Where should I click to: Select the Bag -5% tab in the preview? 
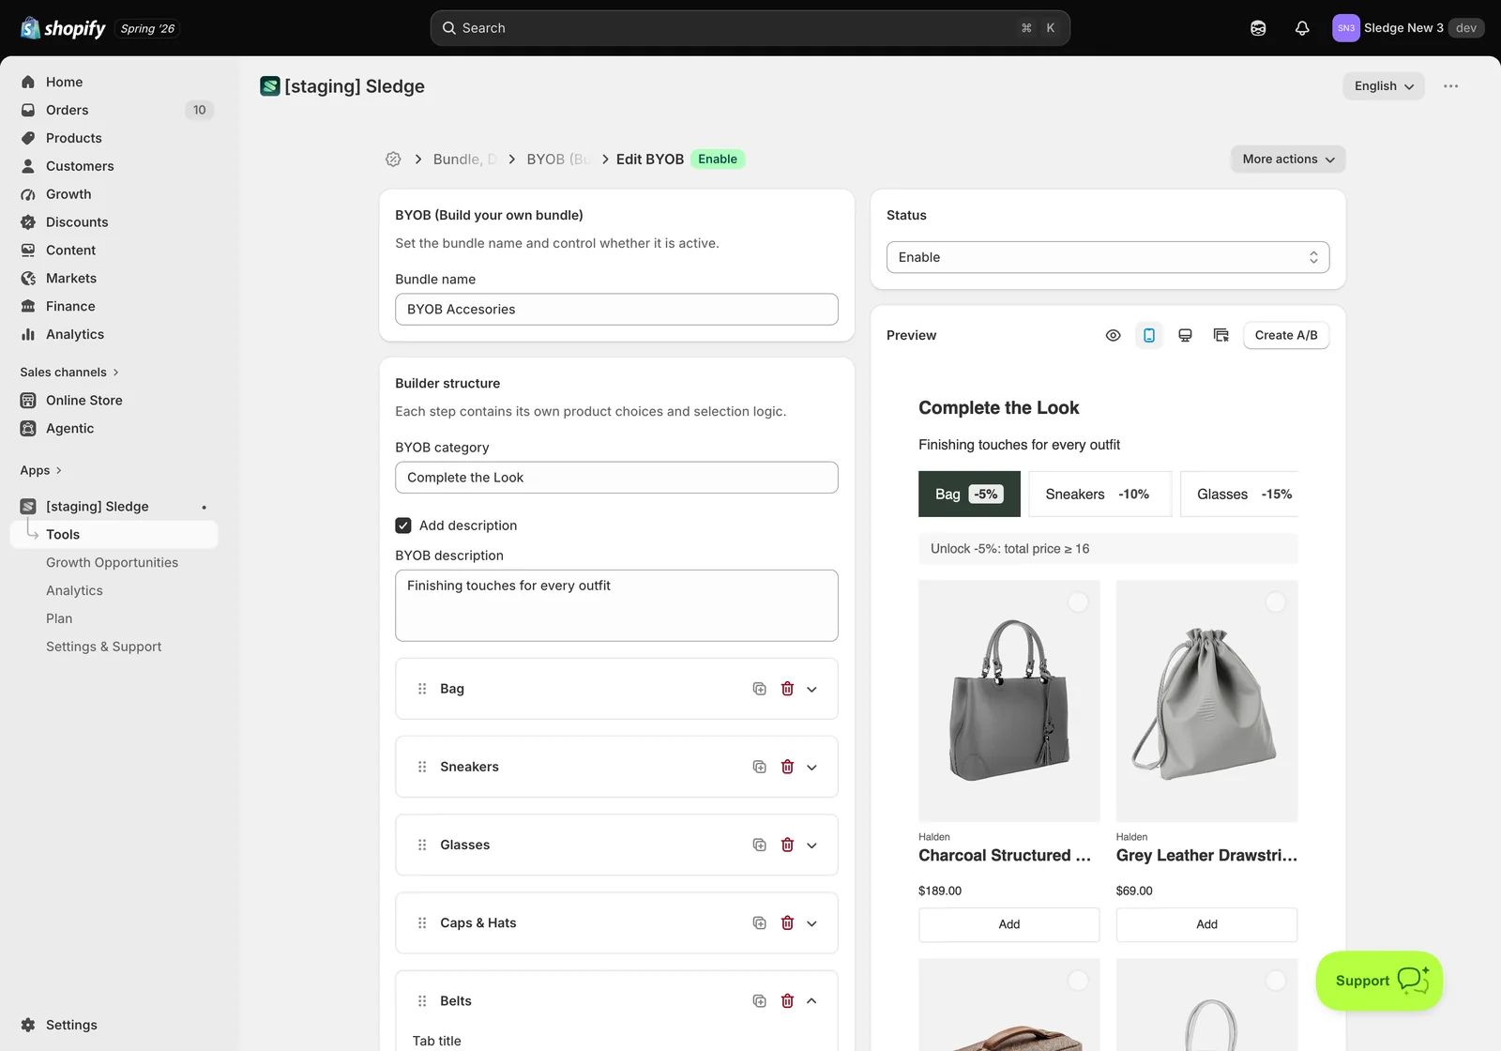pyautogui.click(x=969, y=494)
